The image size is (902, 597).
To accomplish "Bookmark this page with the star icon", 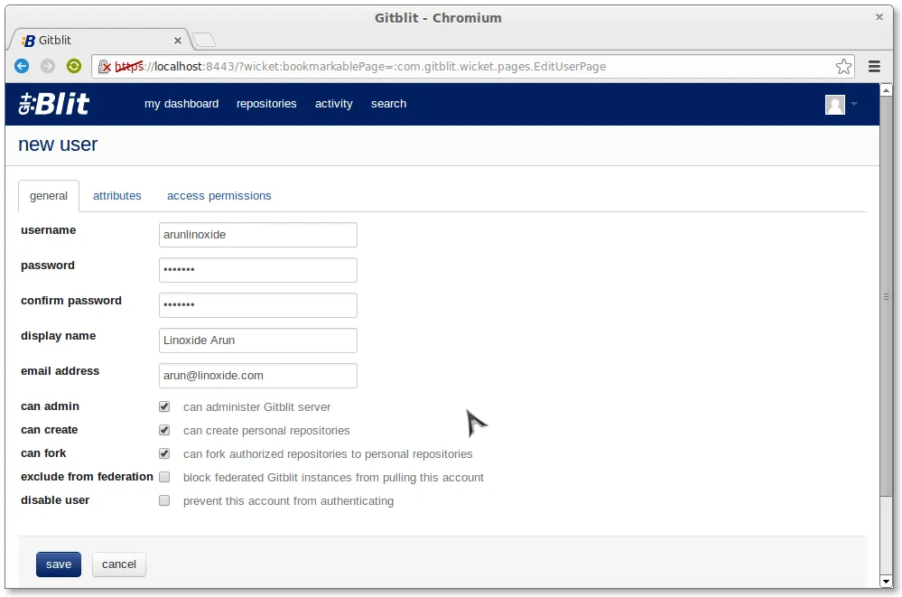I will [x=843, y=66].
